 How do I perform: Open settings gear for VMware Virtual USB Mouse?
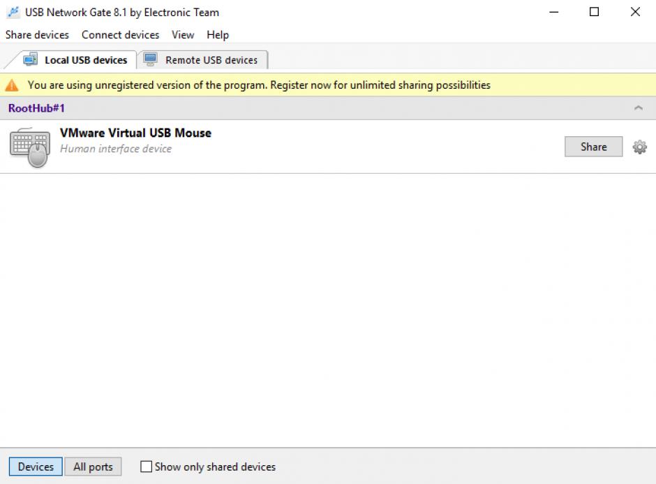[x=639, y=147]
